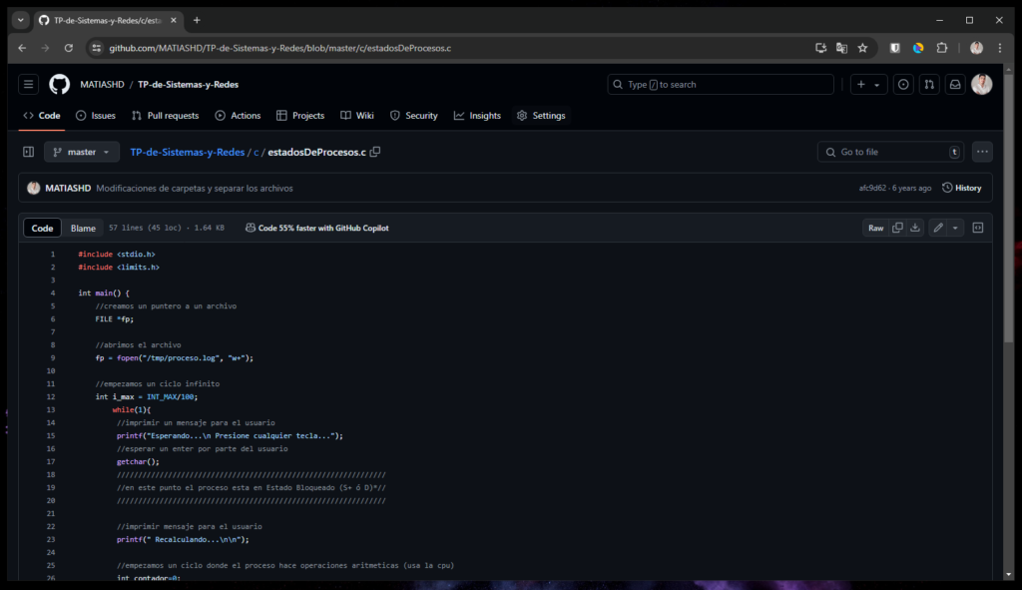Switch to the Blame tab
The width and height of the screenshot is (1022, 590).
(84, 228)
